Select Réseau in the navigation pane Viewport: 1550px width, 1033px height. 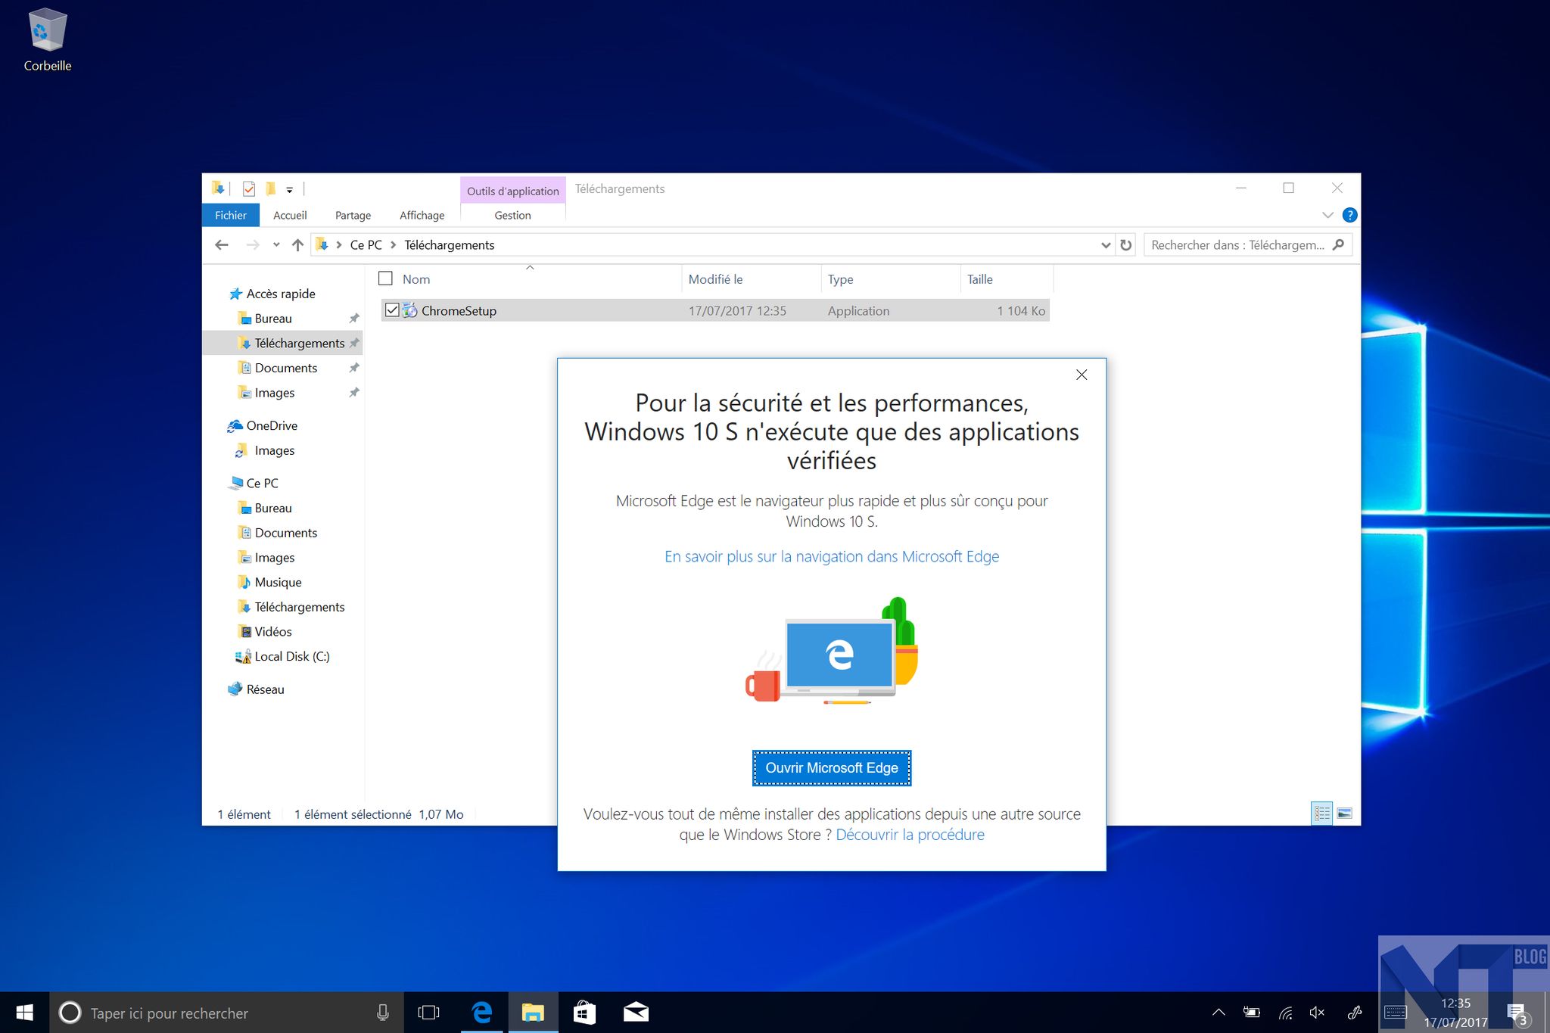pyautogui.click(x=265, y=689)
